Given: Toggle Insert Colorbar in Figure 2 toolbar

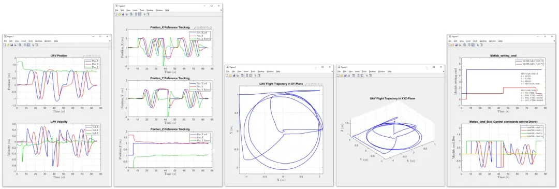Looking at the screenshot, I should pyautogui.click(x=136, y=14).
